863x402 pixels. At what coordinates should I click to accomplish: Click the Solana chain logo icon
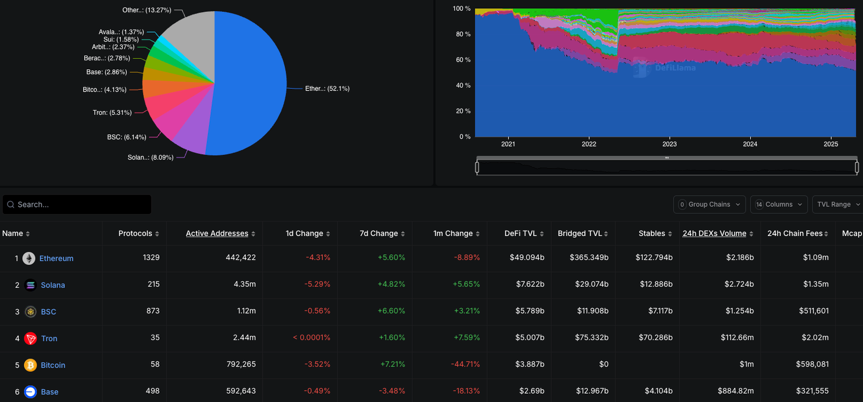pyautogui.click(x=31, y=285)
